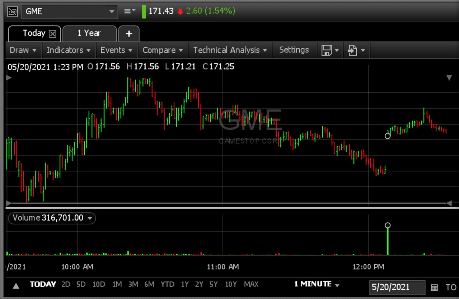The image size is (459, 299).
Task: Click the open value O 171.56
Action: pos(103,66)
